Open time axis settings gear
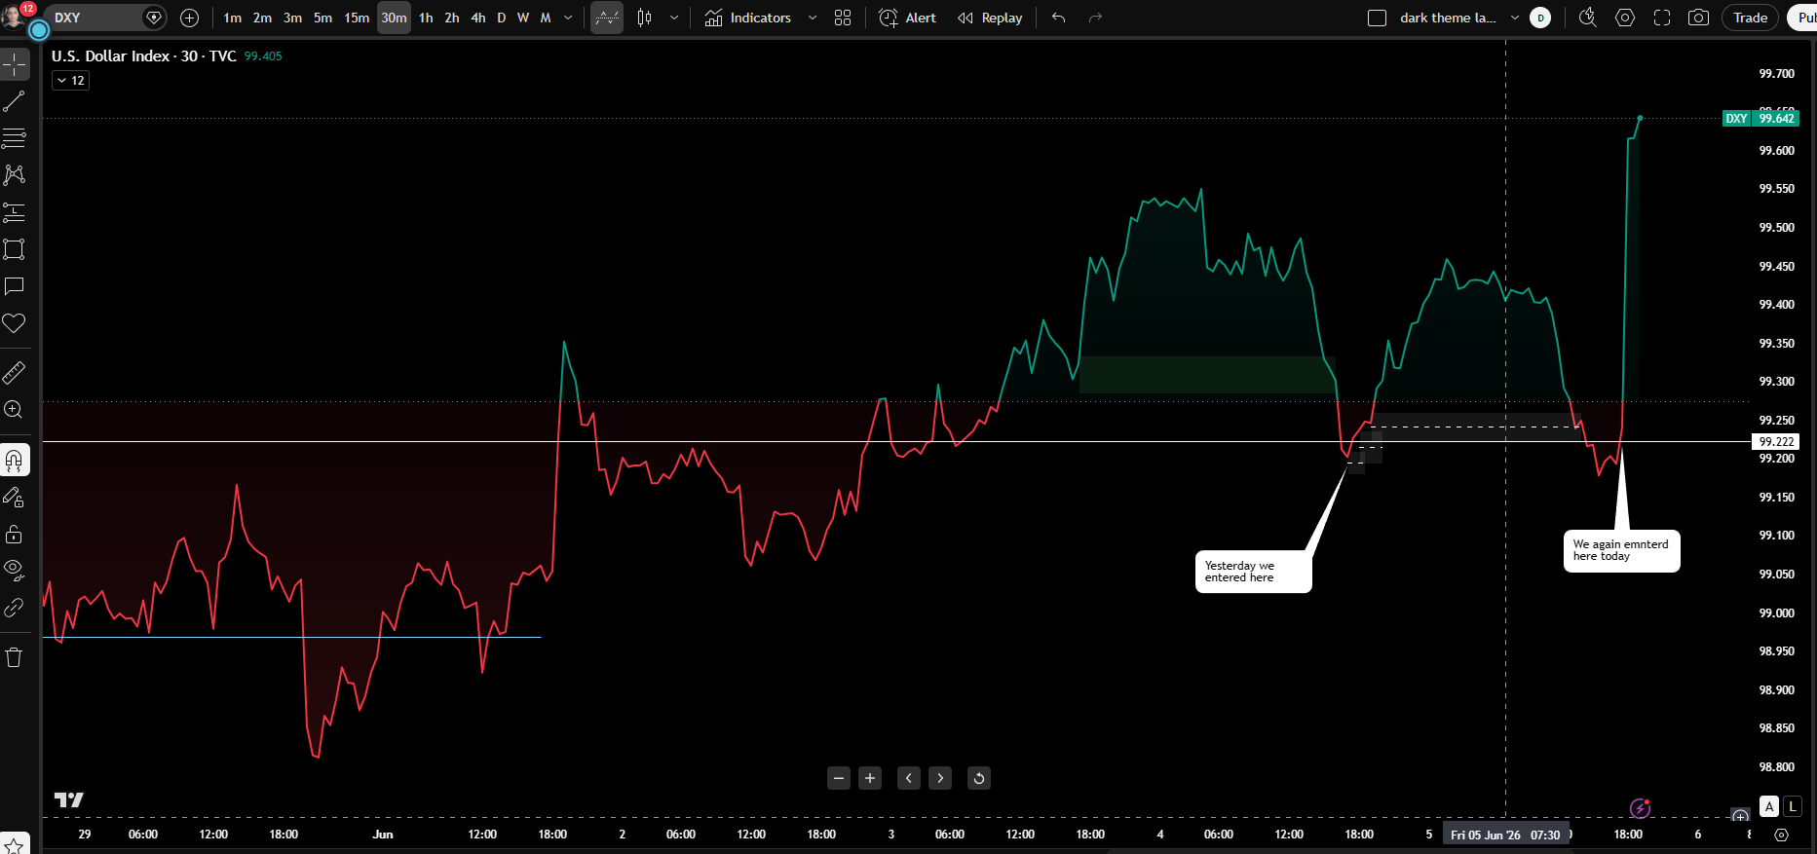This screenshot has width=1817, height=854. pyautogui.click(x=1782, y=835)
